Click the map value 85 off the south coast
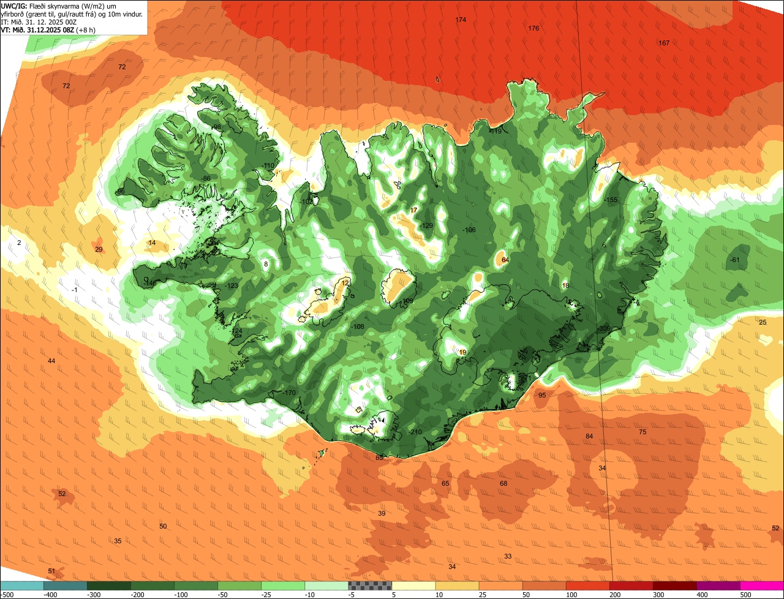Viewport: 784px width, 599px height. click(x=379, y=458)
